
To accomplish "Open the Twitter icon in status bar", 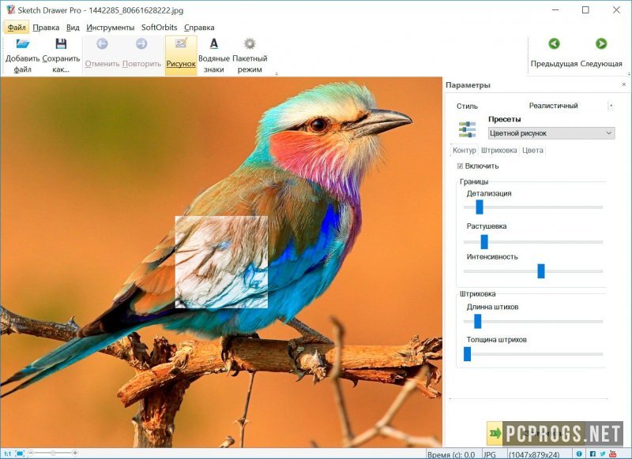I will [603, 454].
